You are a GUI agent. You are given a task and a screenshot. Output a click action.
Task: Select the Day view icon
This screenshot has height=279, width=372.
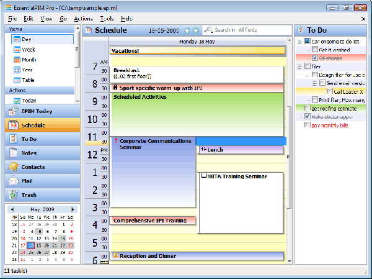tap(17, 40)
